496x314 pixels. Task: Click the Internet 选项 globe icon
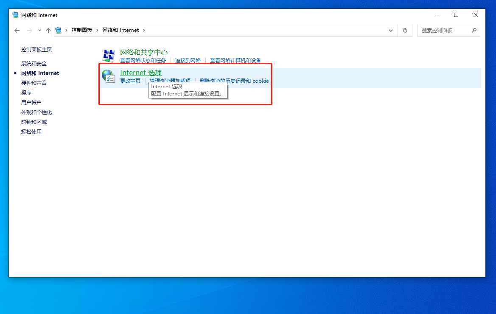pyautogui.click(x=109, y=76)
